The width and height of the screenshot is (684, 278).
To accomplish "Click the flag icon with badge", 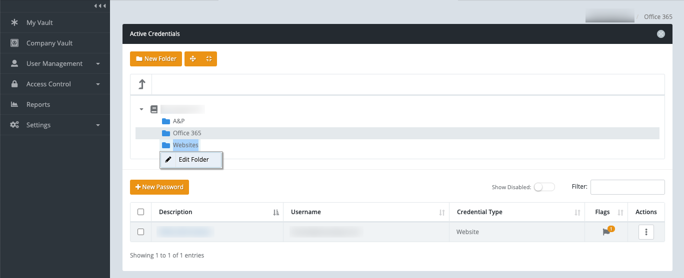I will click(606, 232).
